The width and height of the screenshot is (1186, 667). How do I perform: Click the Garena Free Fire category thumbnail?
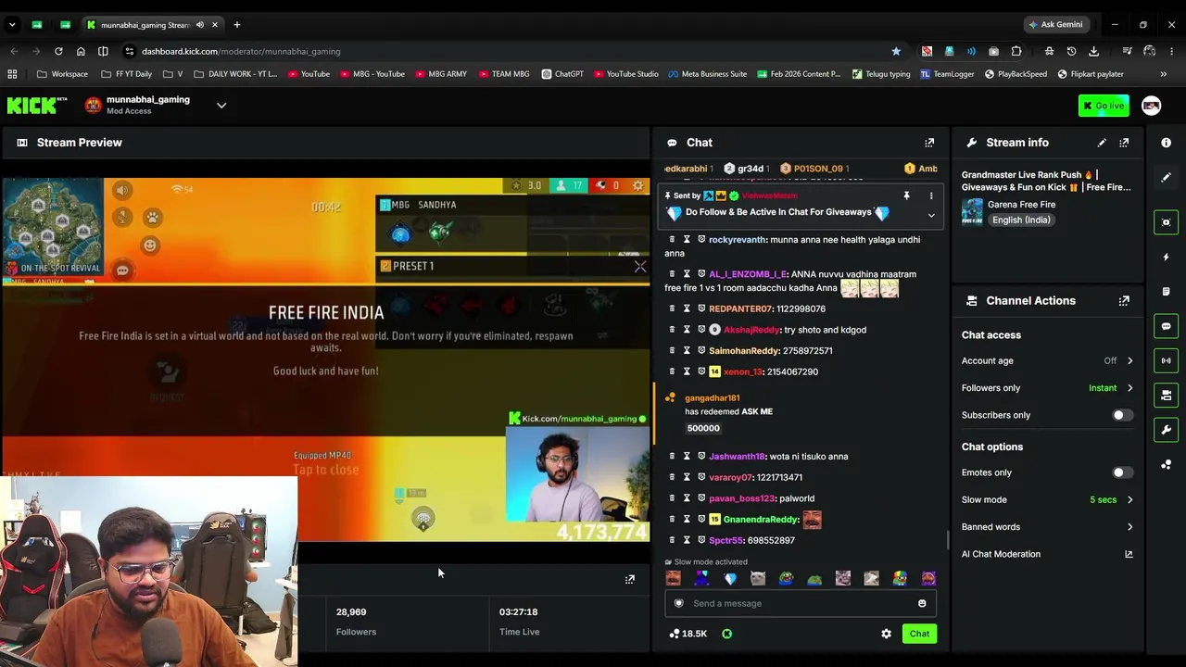point(972,212)
